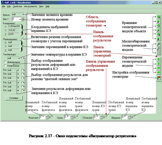The image size is (162, 145).
Task: Open the Инструменты menu
Action: point(31,6)
